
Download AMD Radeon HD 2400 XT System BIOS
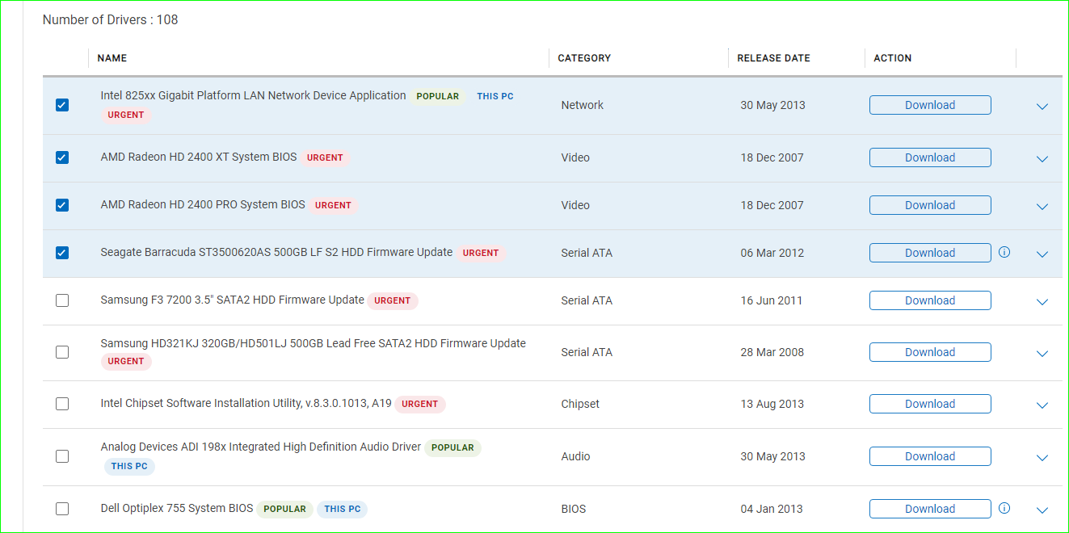tap(930, 157)
